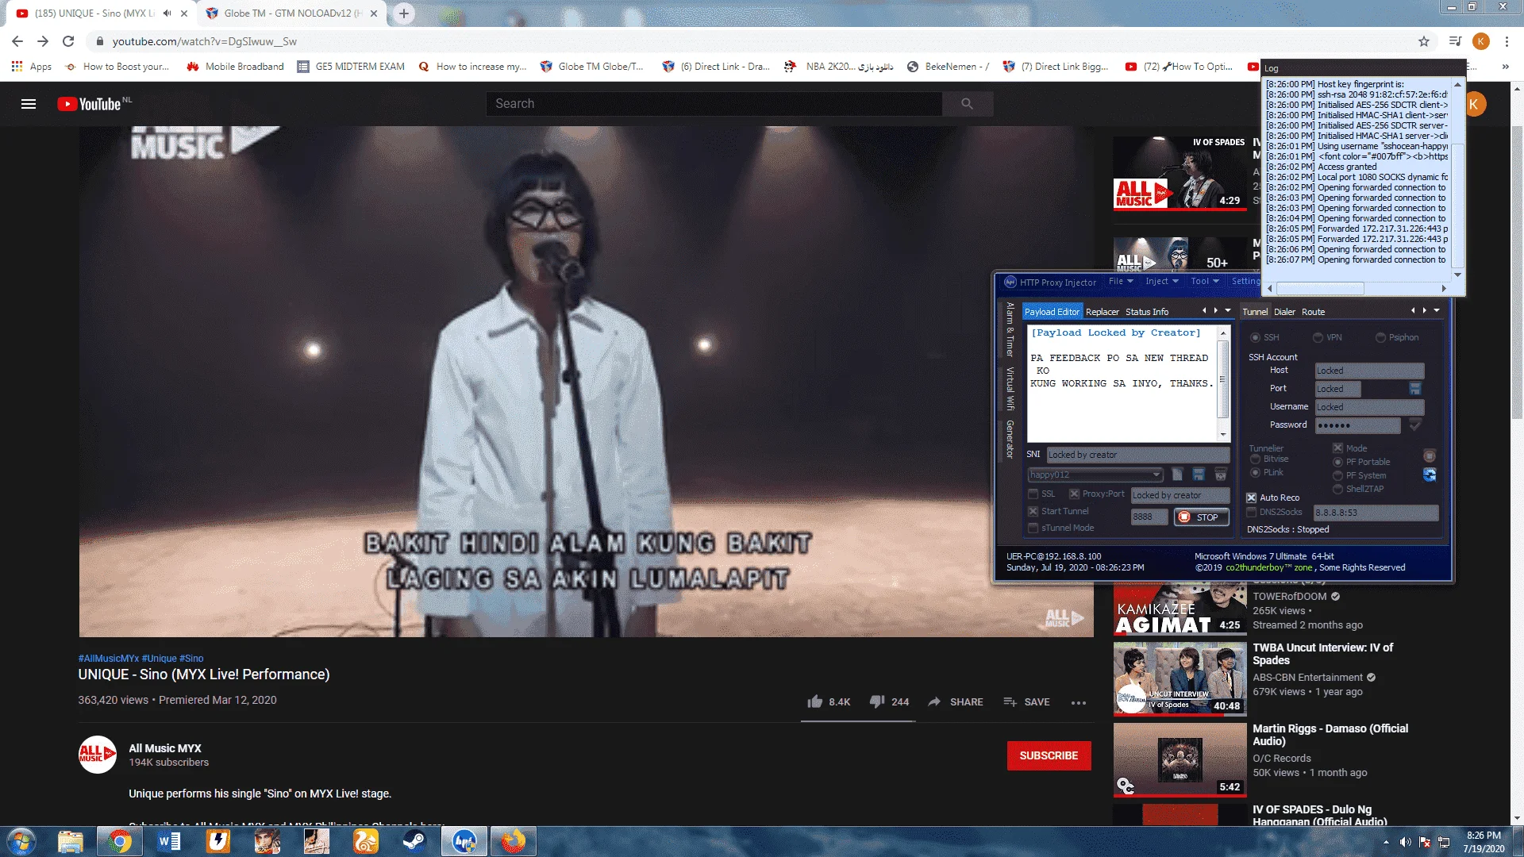Enable the DNS2Socks checkbox
1524x857 pixels.
coord(1252,513)
